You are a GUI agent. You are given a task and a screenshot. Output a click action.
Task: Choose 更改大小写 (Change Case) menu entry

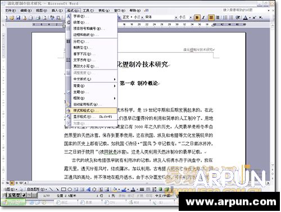[x=92, y=66]
